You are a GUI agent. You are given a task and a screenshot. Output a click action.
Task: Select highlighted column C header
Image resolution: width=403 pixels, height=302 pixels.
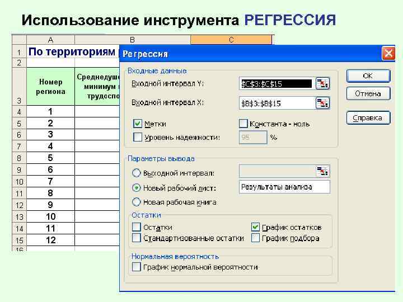pos(231,40)
